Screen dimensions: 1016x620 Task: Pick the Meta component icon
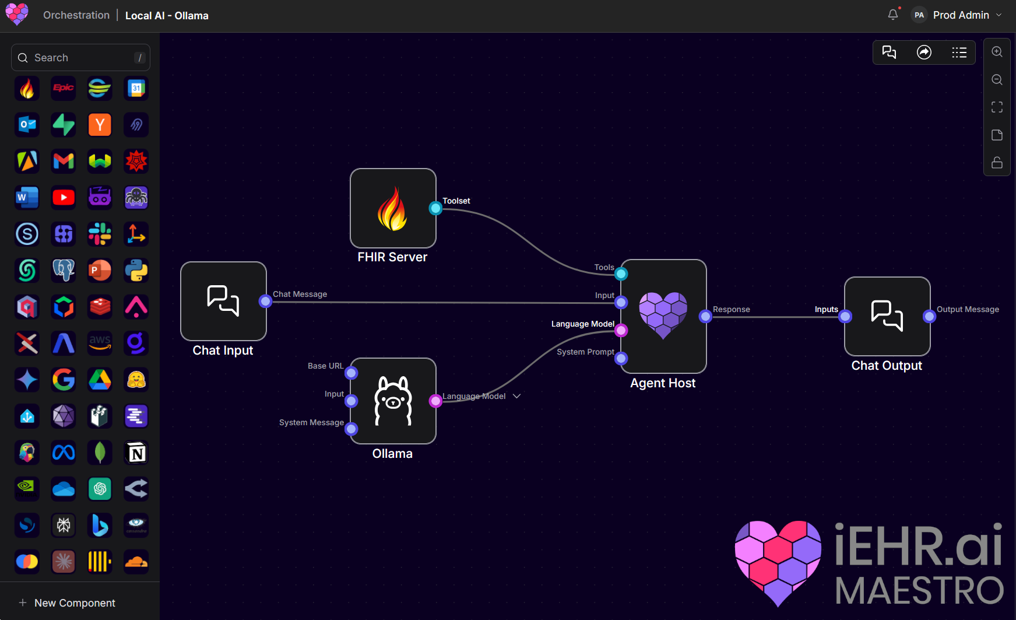coord(64,452)
